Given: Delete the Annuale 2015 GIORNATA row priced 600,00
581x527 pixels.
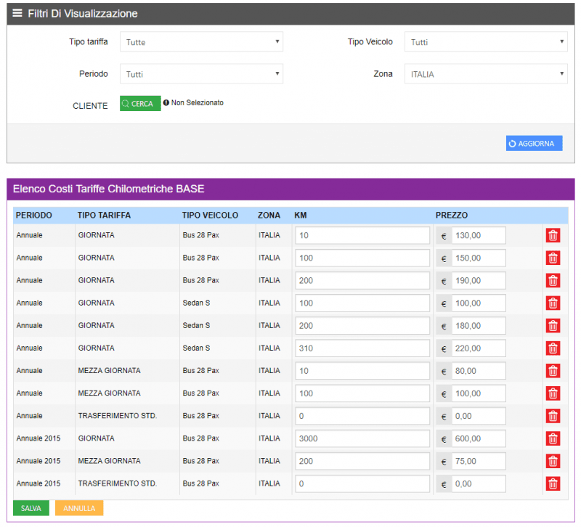Looking at the screenshot, I should click(553, 439).
